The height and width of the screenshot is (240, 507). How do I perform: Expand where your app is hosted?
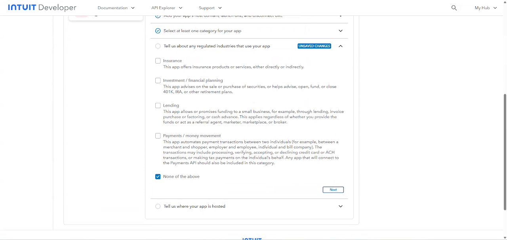[341, 206]
